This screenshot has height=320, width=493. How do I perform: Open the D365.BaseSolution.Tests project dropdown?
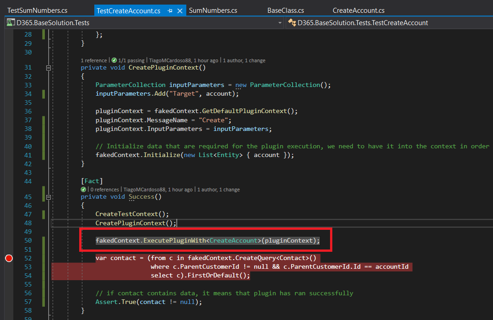click(142, 23)
